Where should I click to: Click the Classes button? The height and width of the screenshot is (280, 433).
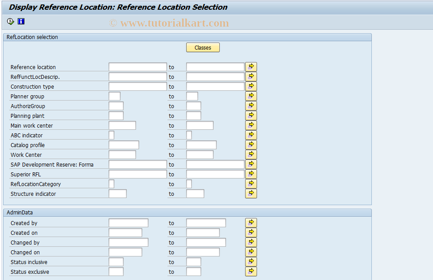(203, 47)
